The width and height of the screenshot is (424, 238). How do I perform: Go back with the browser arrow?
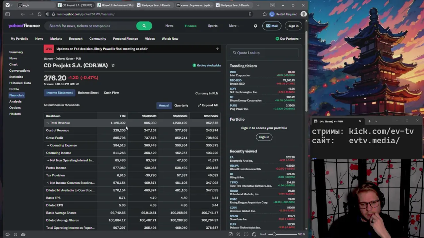point(23,14)
